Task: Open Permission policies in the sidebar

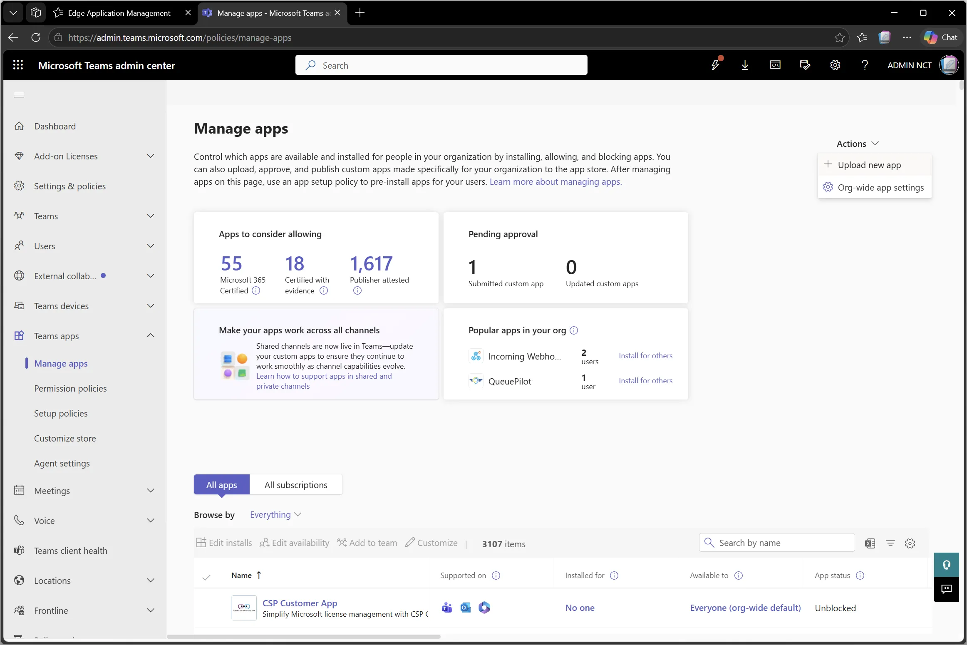Action: (70, 388)
